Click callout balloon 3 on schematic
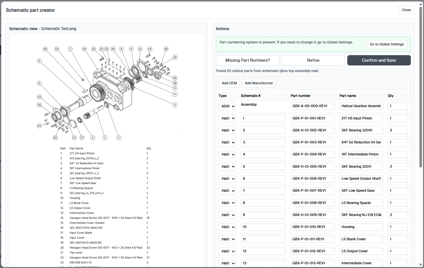 point(175,105)
